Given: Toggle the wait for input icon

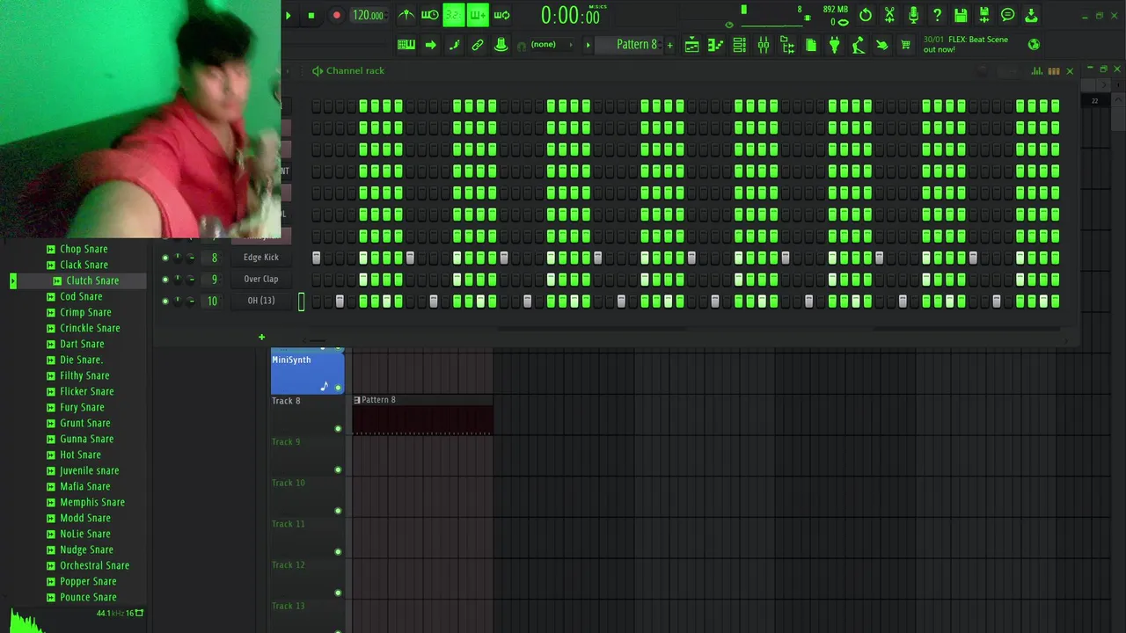Looking at the screenshot, I should 429,15.
